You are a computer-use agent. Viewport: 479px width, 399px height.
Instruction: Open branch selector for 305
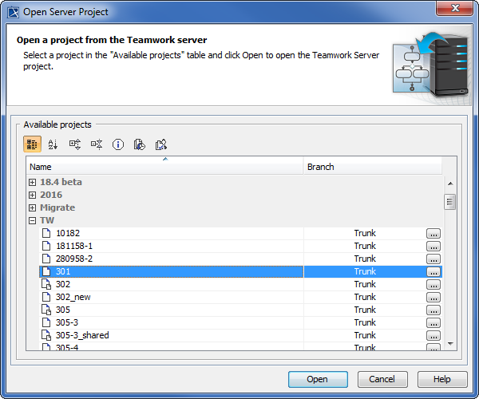tap(433, 310)
